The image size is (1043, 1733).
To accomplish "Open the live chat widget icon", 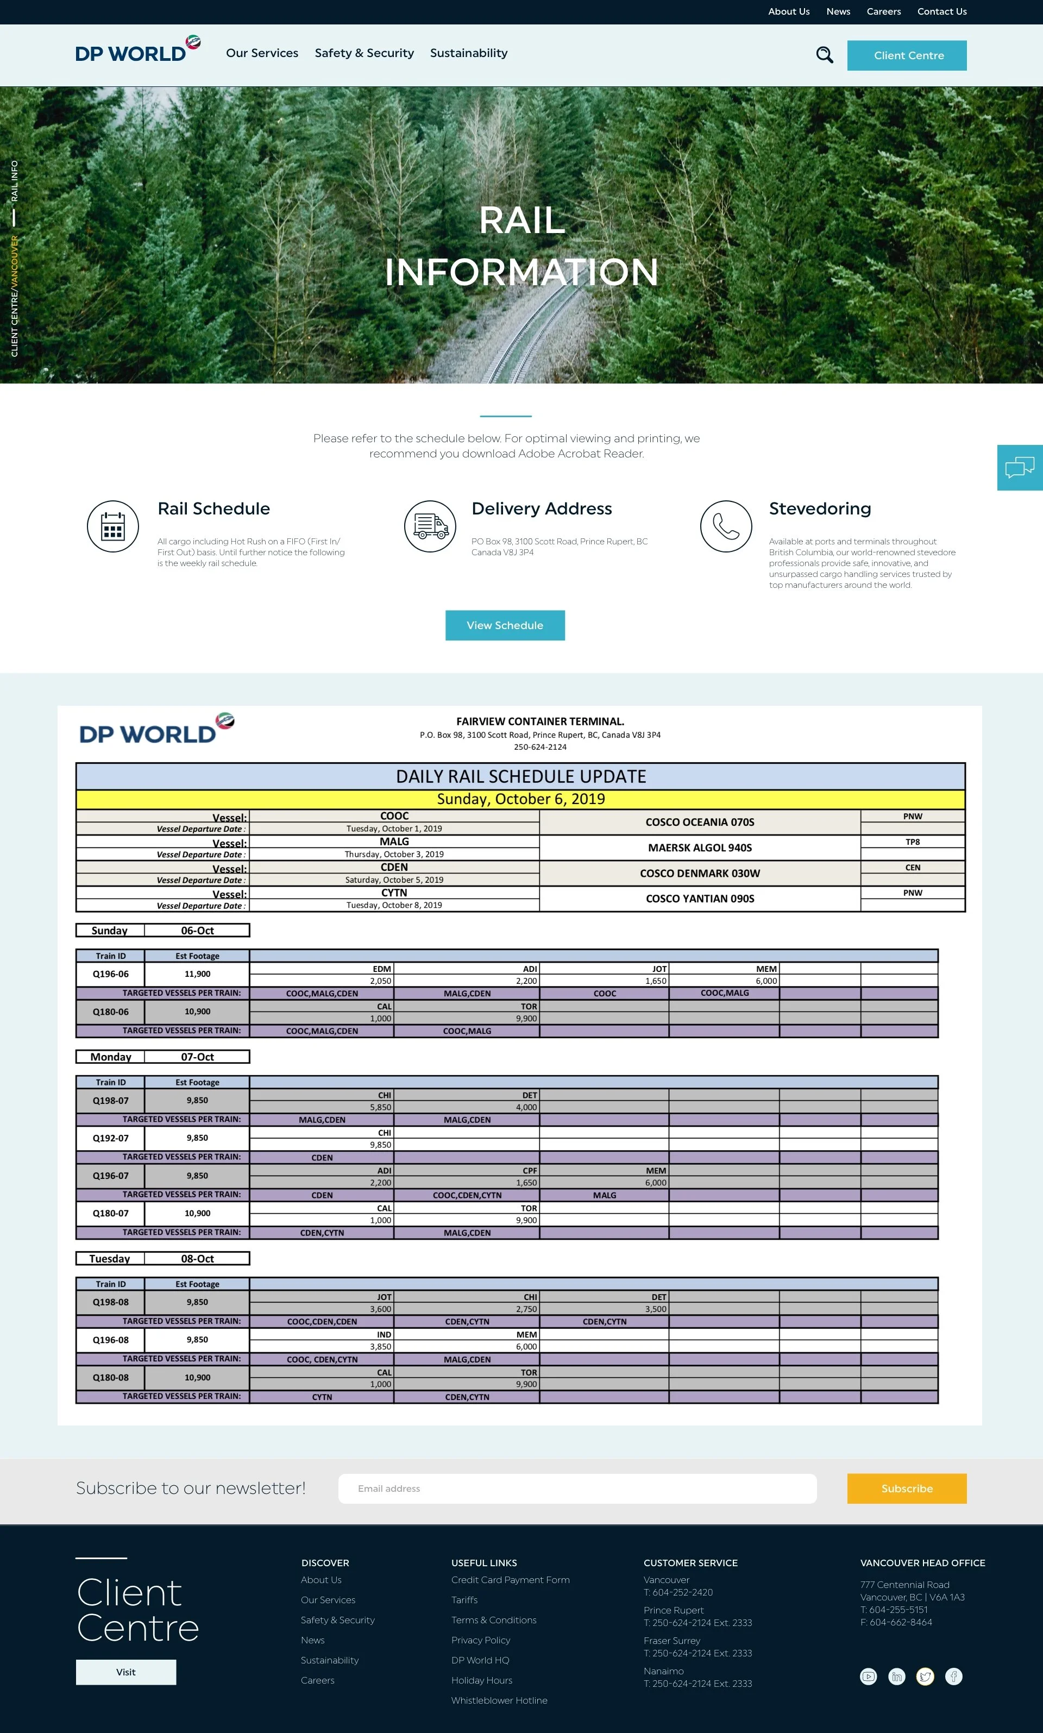I will click(1020, 467).
